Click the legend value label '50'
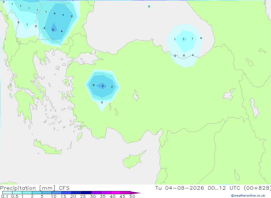 pos(132,196)
